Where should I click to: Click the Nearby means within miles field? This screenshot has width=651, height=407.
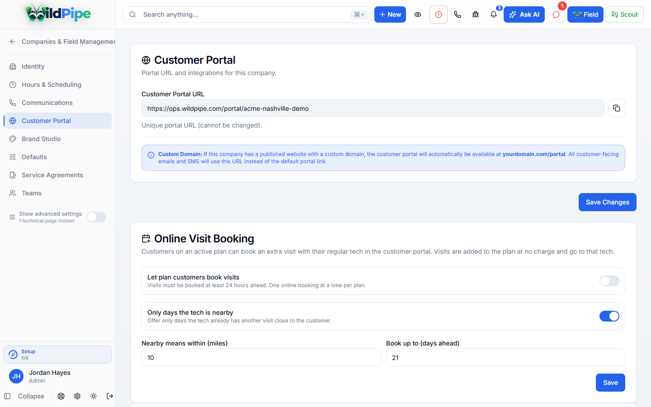pos(261,357)
